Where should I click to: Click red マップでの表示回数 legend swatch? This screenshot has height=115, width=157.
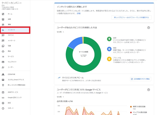(131, 112)
